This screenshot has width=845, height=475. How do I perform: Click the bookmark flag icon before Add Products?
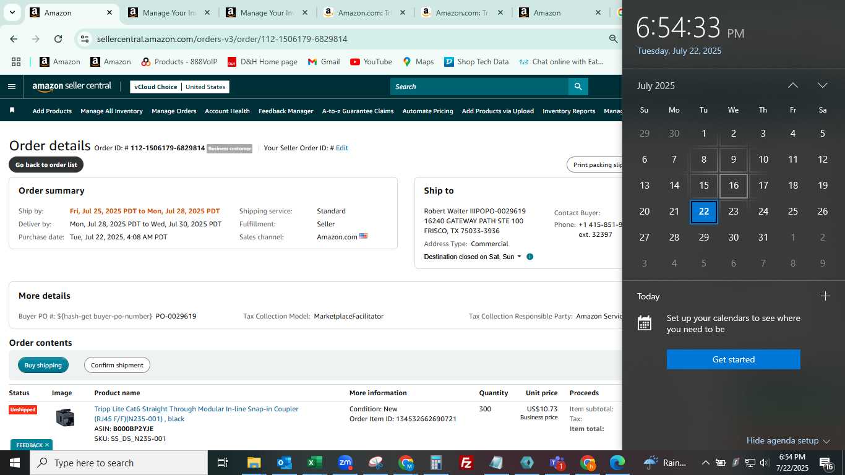[12, 111]
